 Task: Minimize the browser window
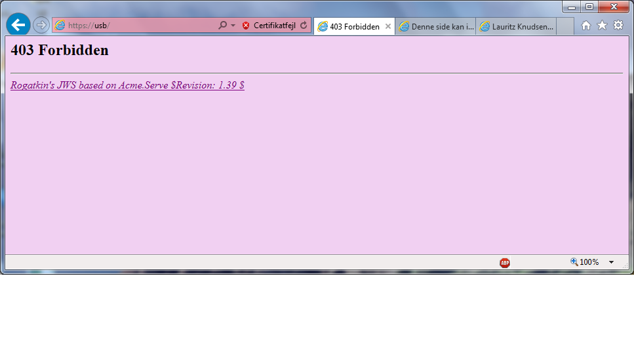(x=571, y=7)
